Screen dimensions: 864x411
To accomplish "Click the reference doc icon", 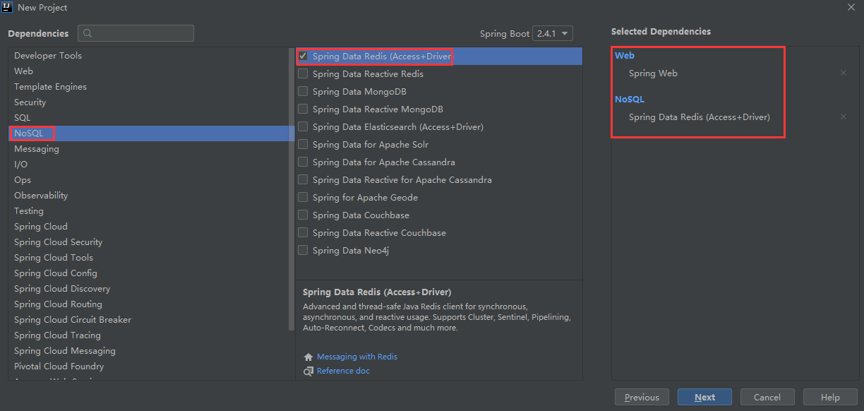I will pos(308,371).
